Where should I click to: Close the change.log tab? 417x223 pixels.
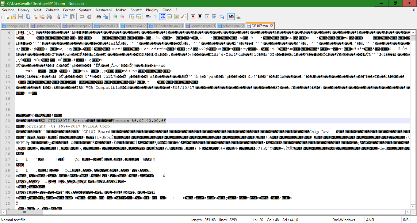(x=26, y=26)
